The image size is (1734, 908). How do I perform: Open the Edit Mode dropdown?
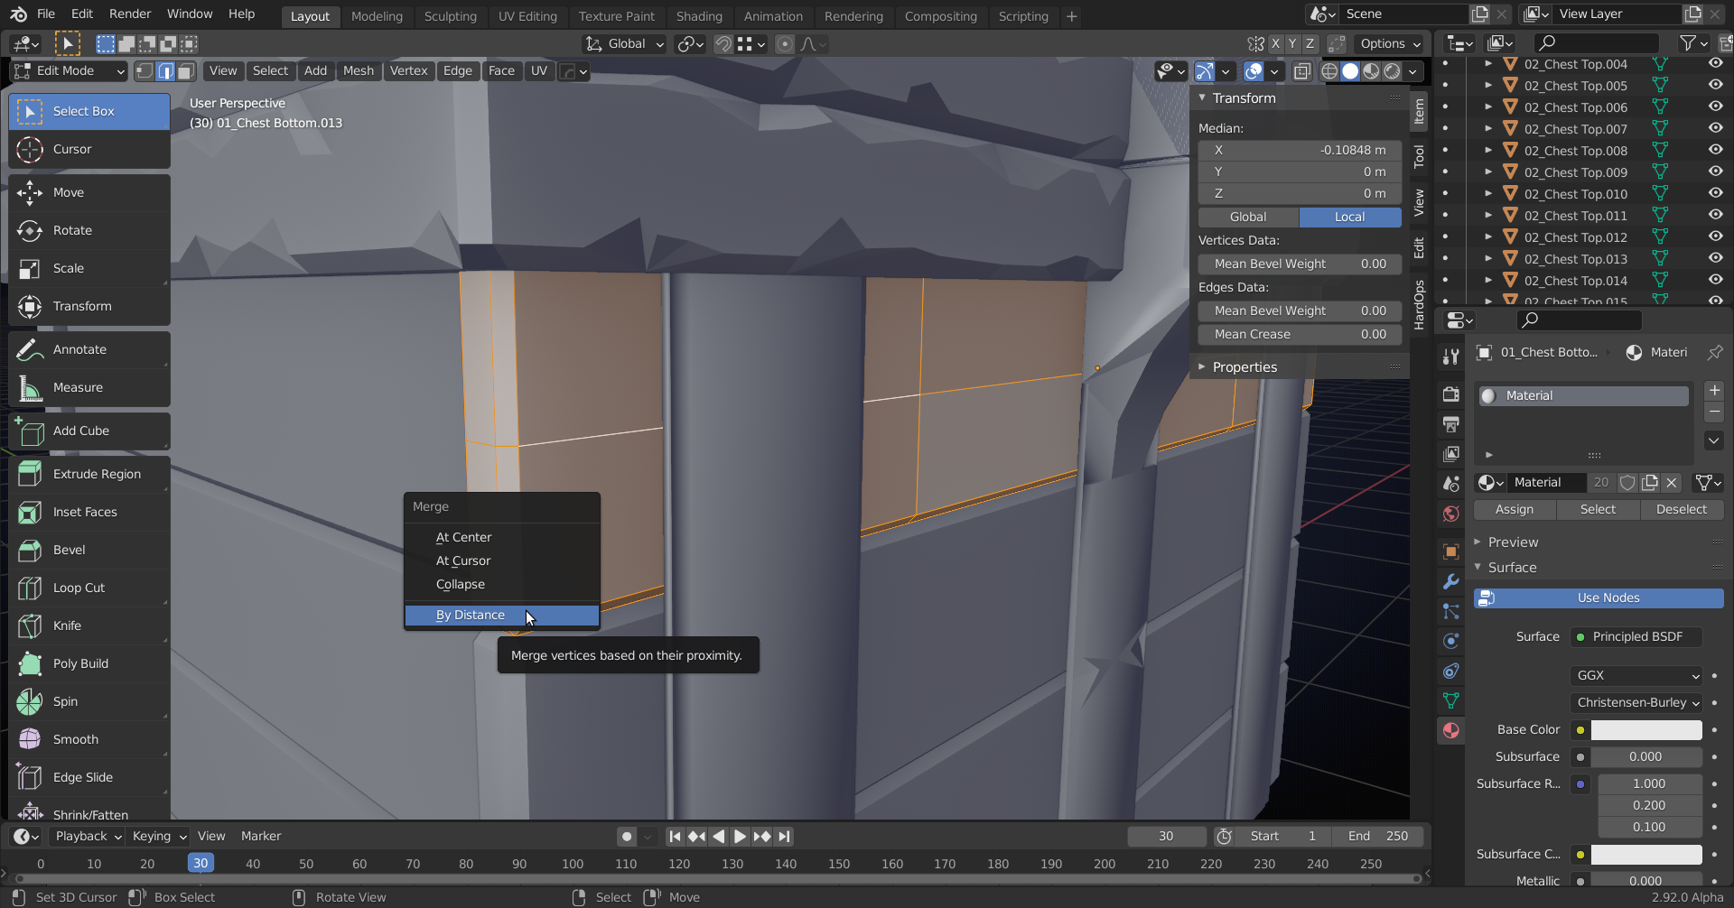68,70
